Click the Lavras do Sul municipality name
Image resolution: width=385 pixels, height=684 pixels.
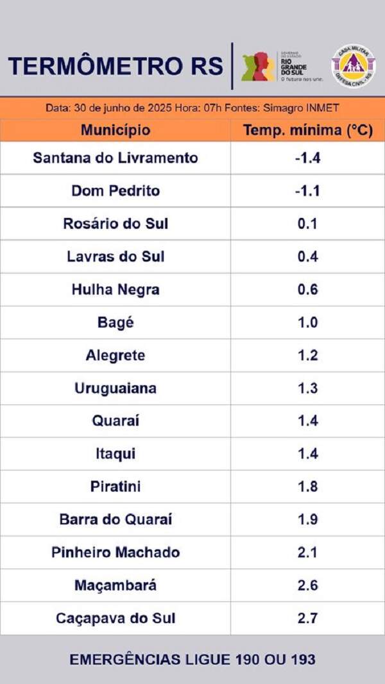point(116,256)
